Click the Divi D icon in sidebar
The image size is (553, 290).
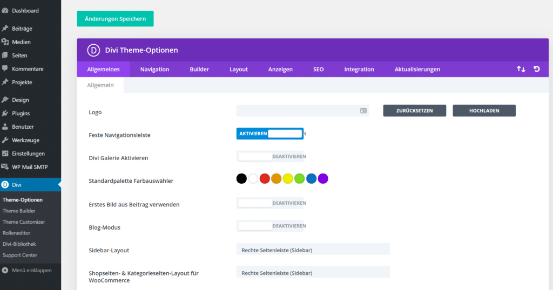[5, 185]
